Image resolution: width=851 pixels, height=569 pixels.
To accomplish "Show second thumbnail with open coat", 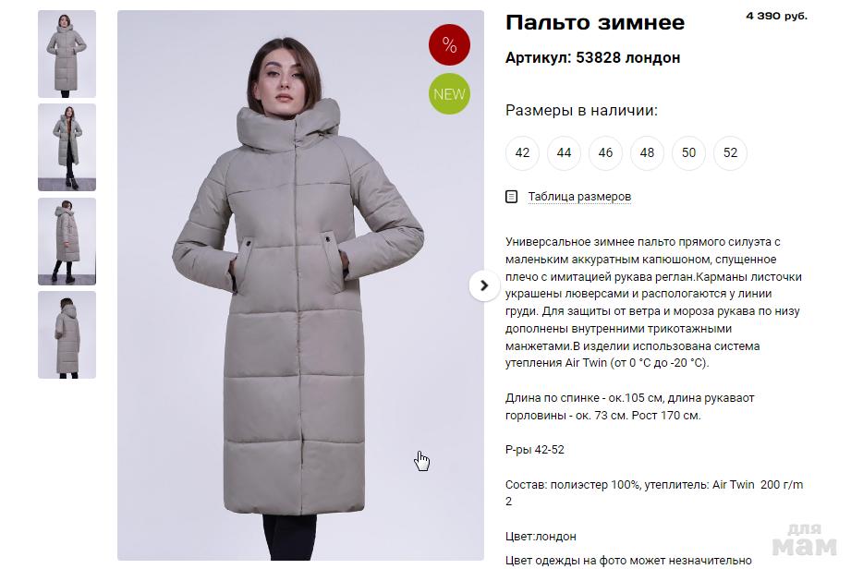I will 67,148.
